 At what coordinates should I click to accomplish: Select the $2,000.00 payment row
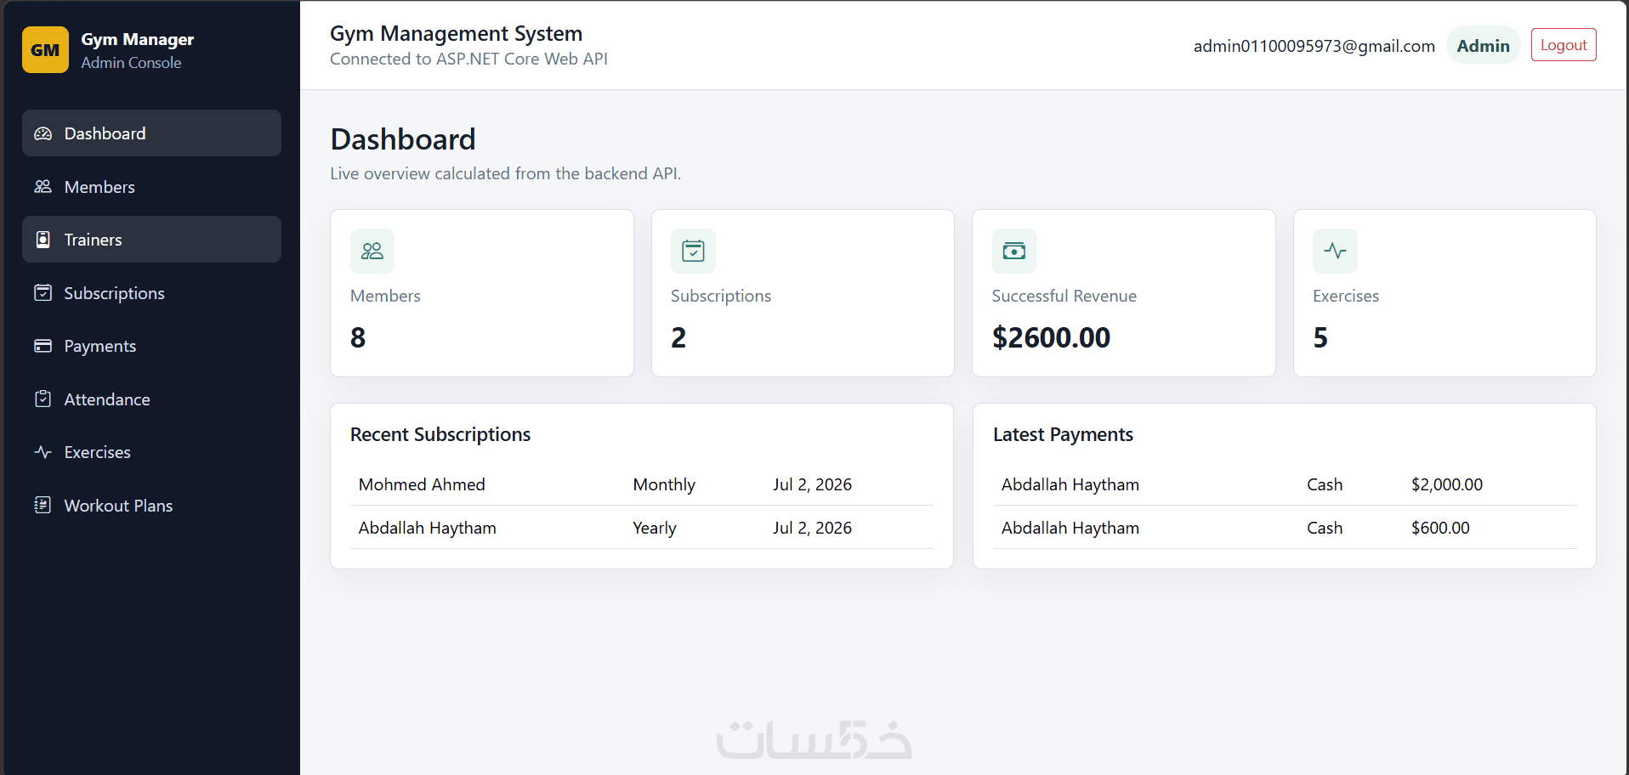[1285, 484]
